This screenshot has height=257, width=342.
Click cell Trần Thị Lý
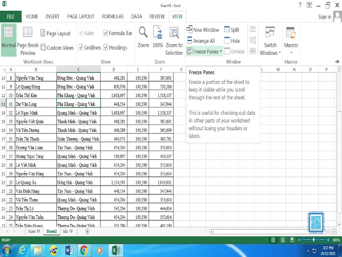point(36,208)
